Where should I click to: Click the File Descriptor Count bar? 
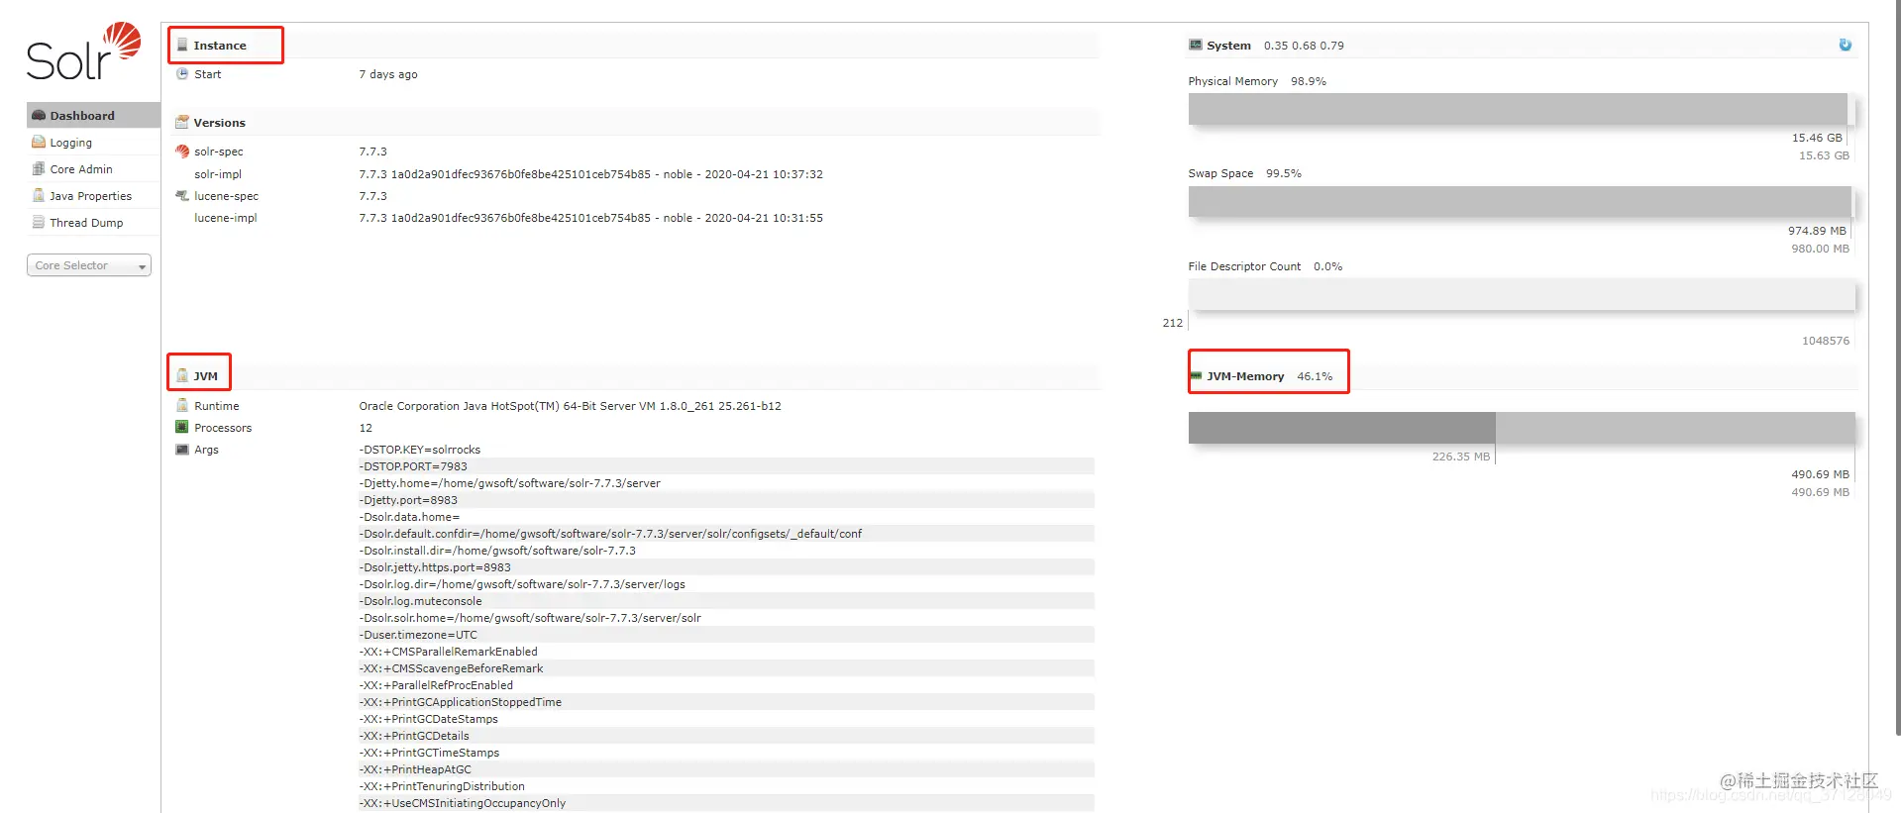pos(1522,294)
